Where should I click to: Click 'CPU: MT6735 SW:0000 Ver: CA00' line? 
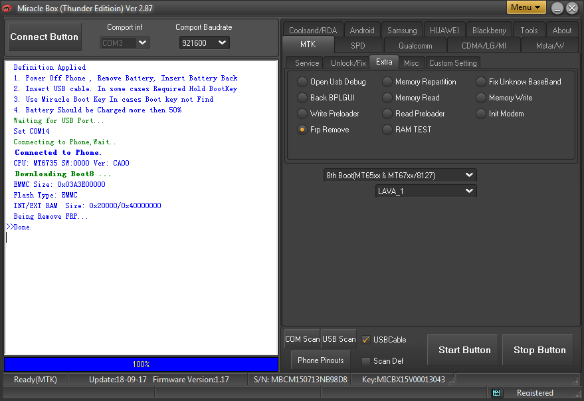coord(72,163)
